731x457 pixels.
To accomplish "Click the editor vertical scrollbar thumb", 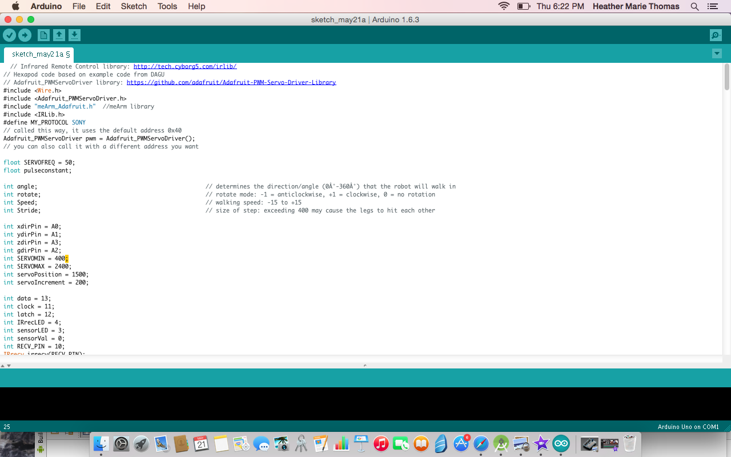I will point(726,77).
